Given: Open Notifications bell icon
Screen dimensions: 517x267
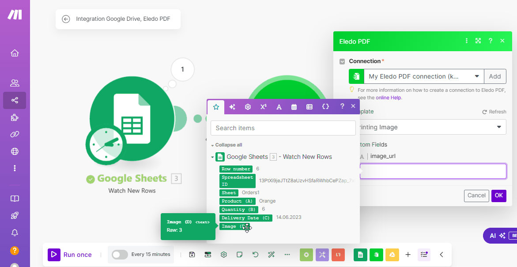Looking at the screenshot, I should tap(15, 233).
